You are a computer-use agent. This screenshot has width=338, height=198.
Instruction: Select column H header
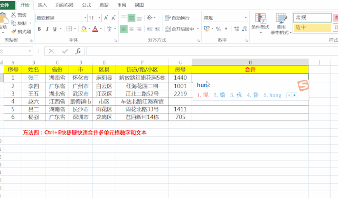click(250, 62)
